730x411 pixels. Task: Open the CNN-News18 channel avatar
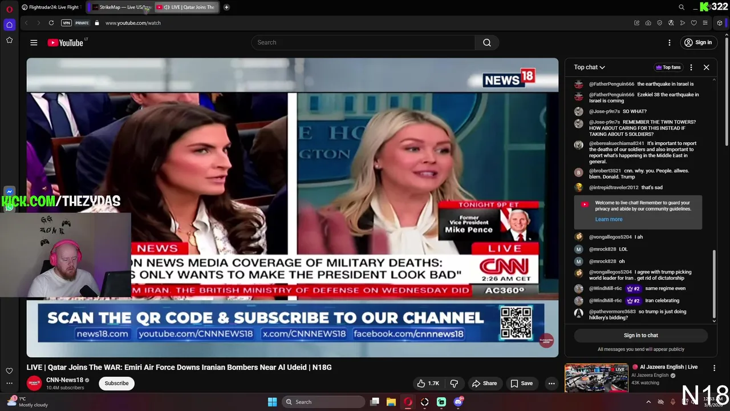(34, 383)
